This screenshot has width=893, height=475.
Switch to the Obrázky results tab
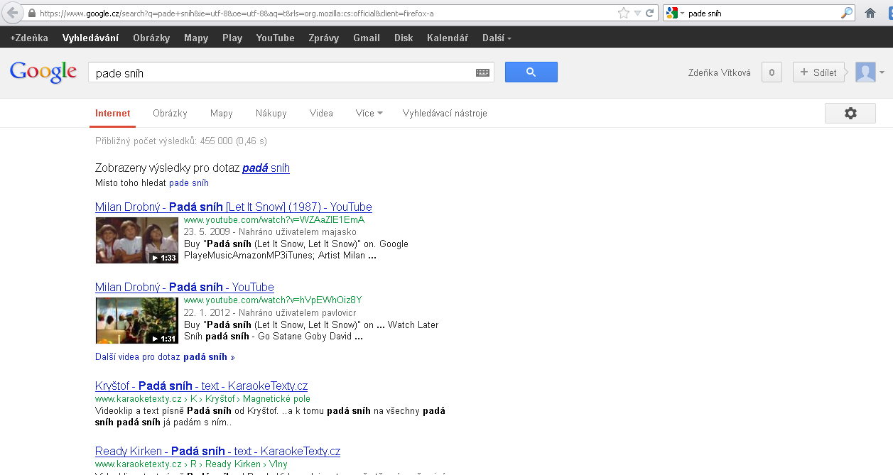click(170, 114)
